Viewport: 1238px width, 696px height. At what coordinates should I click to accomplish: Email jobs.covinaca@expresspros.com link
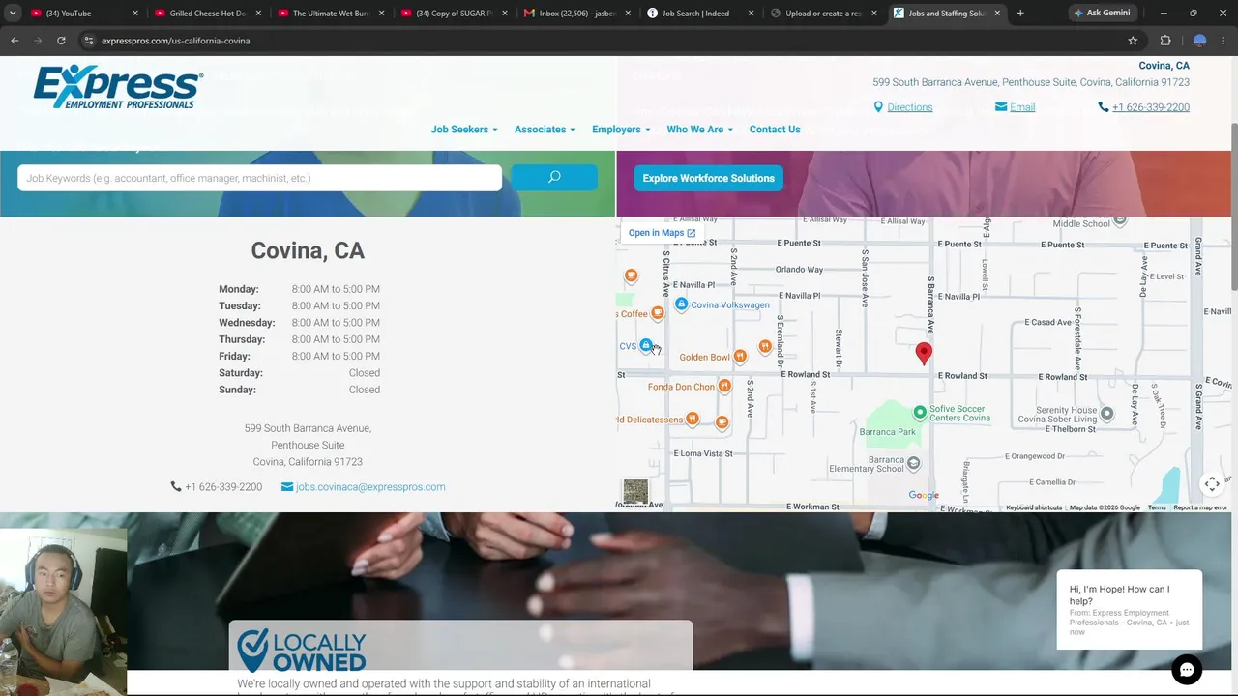coord(370,487)
